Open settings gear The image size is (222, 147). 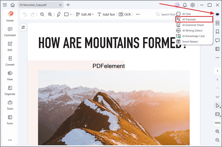tap(193, 5)
